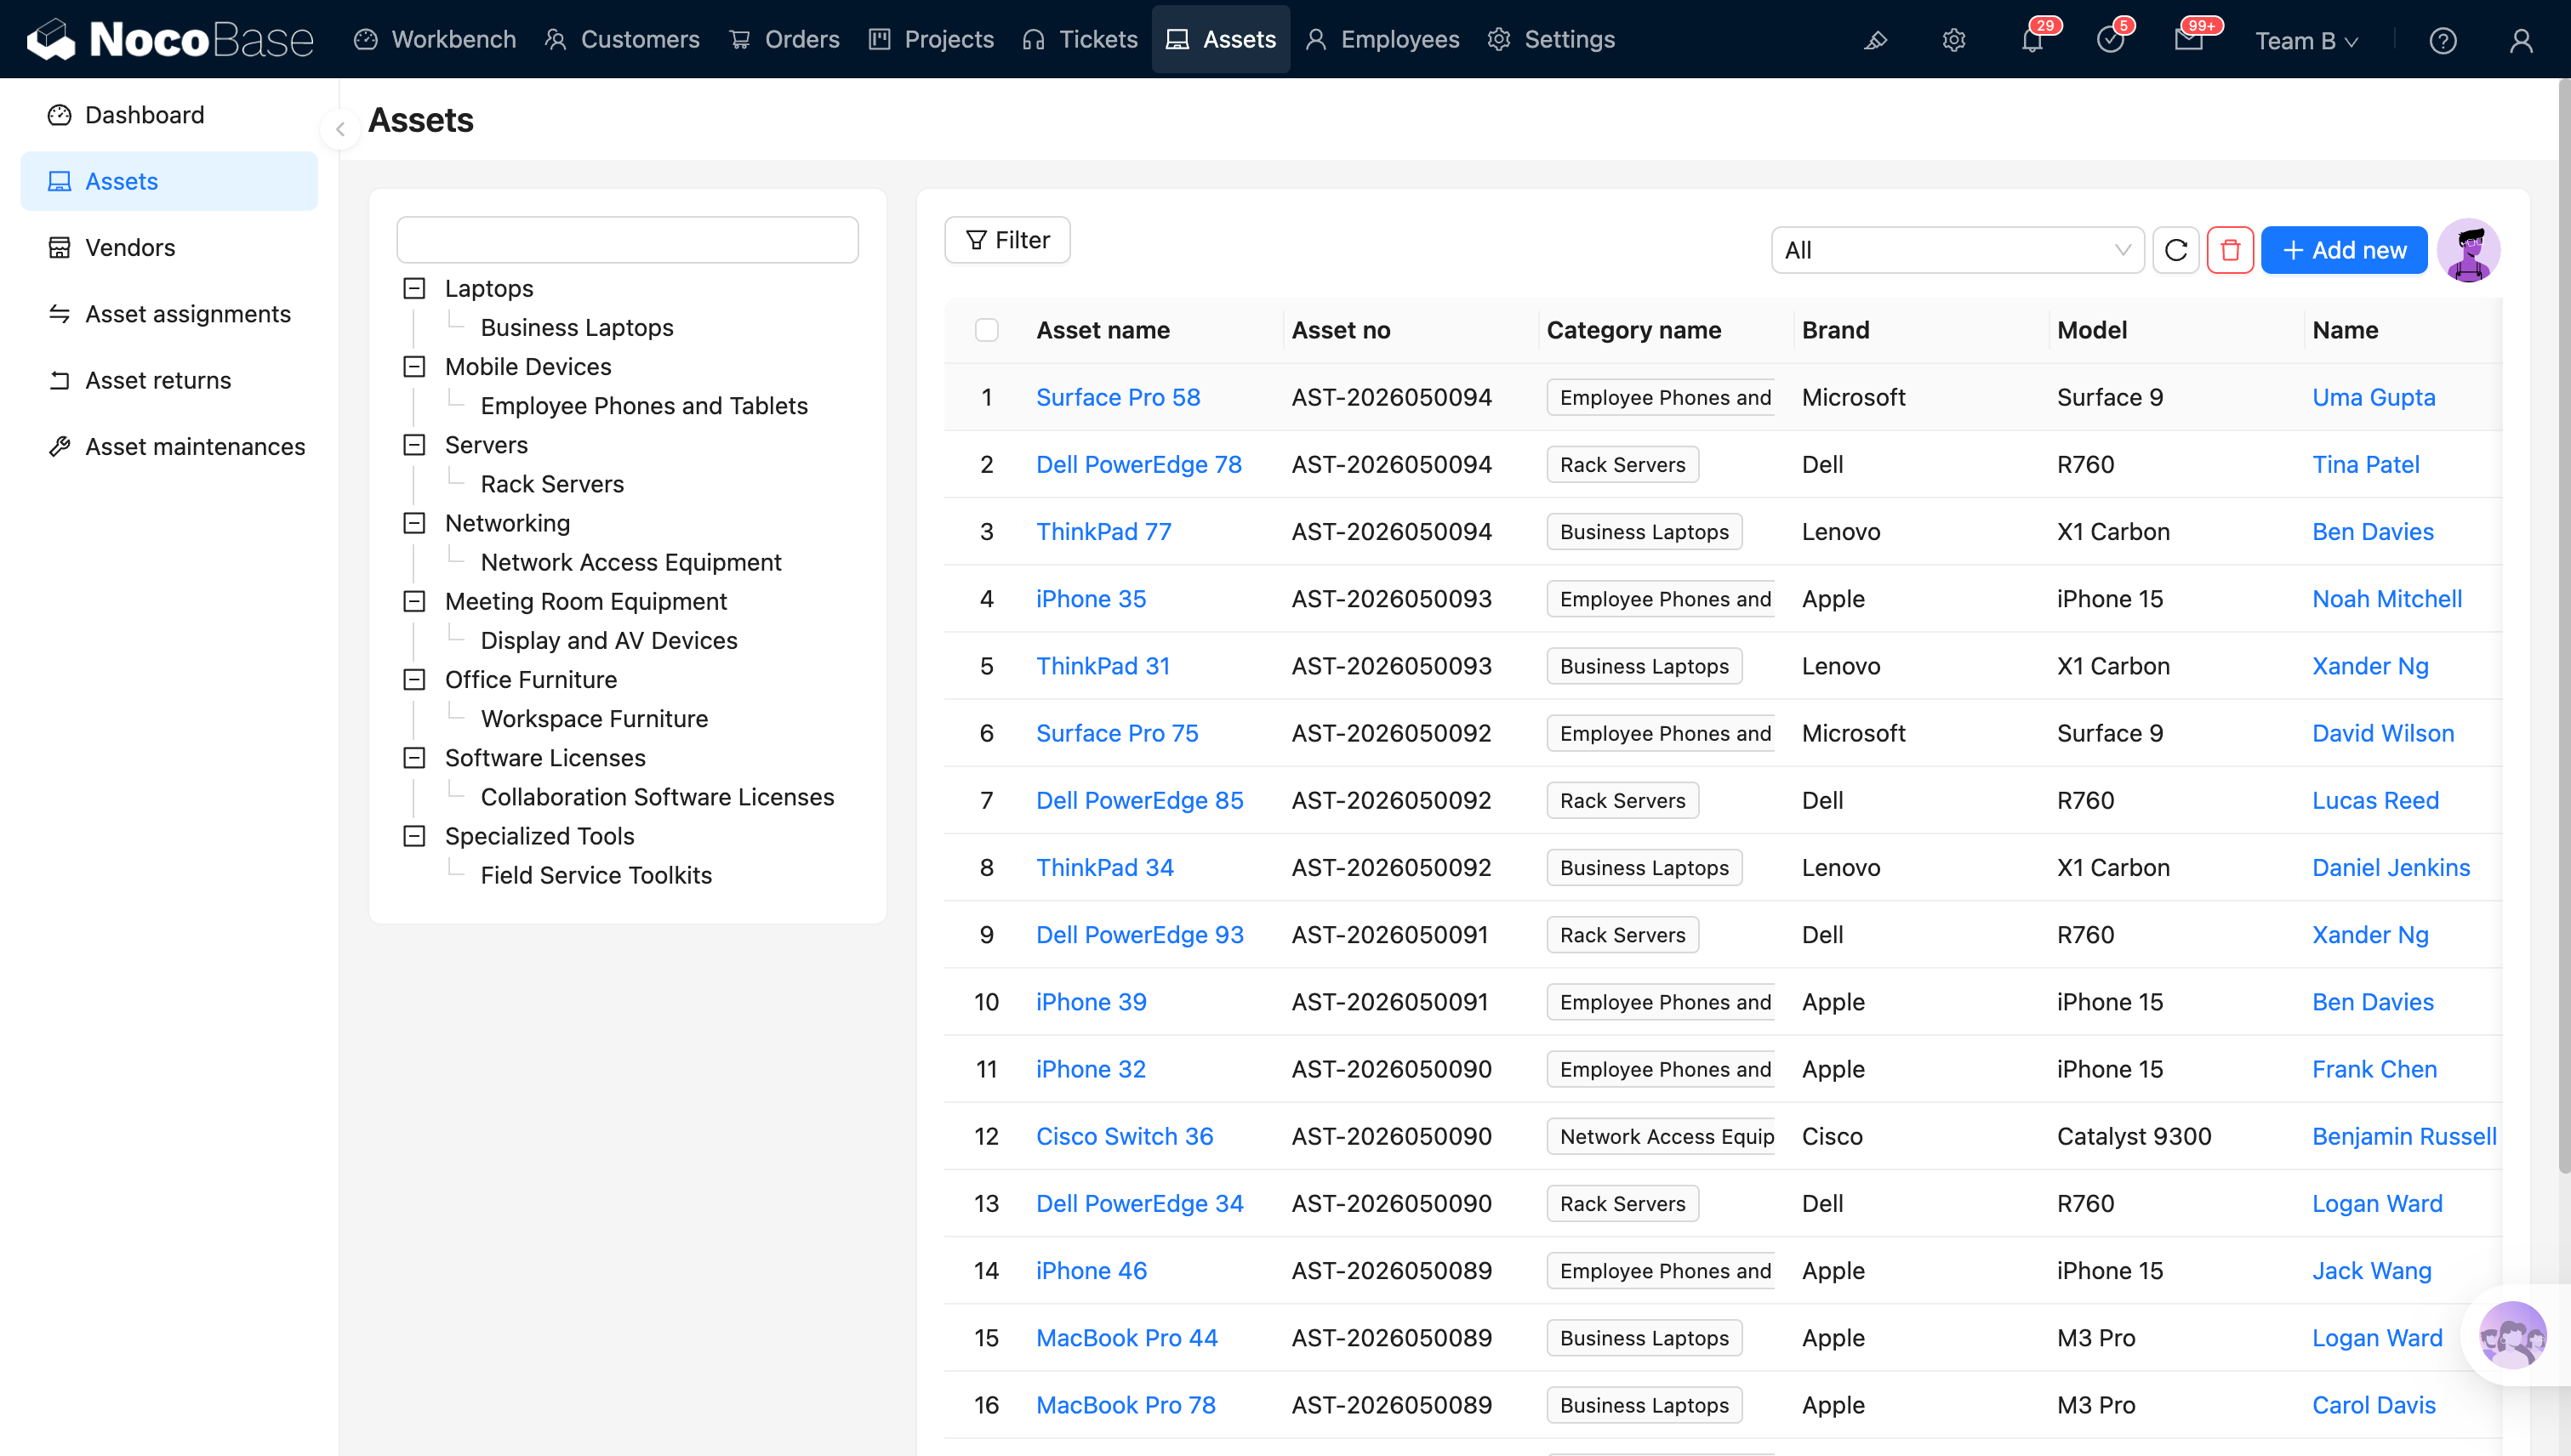
Task: Click the Rack Servers tag in row 2
Action: [1622, 464]
